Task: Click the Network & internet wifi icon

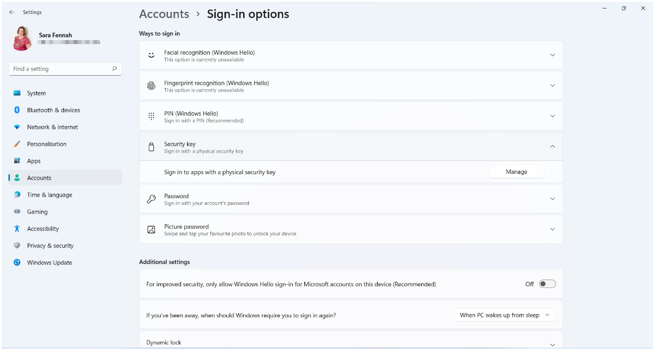Action: [x=17, y=127]
